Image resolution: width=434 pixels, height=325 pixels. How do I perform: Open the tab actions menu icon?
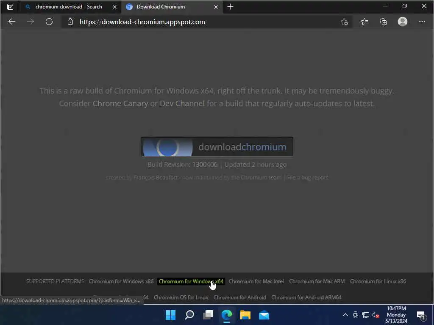[x=10, y=7]
